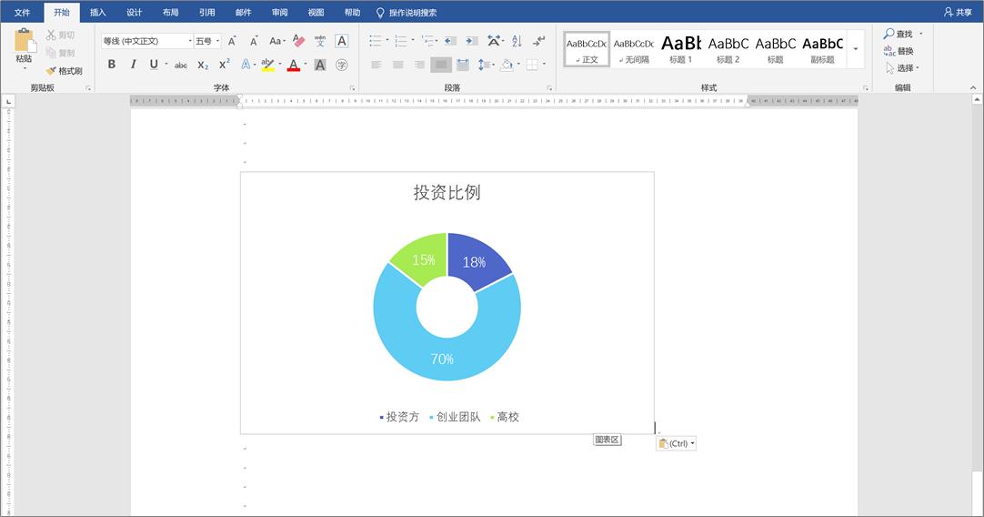The height and width of the screenshot is (517, 984).
Task: Toggle strikethrough (abc) formatting
Action: pos(181,65)
